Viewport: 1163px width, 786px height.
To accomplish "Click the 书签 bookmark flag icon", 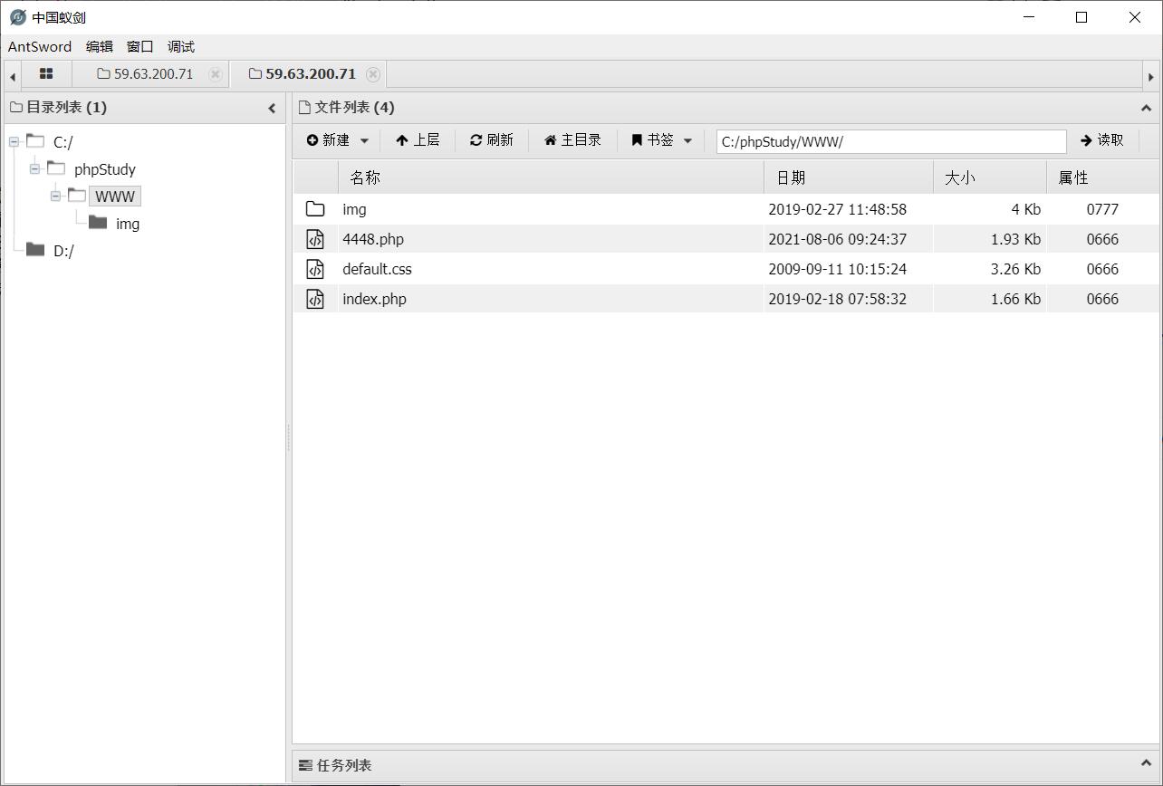I will point(637,139).
